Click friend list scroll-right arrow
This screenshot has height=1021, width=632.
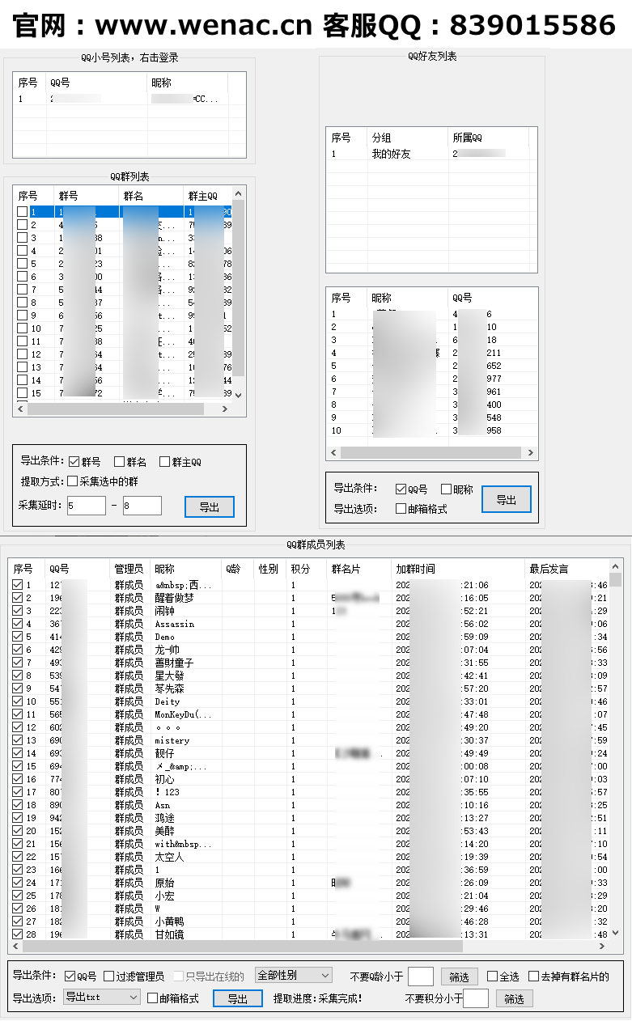click(531, 453)
